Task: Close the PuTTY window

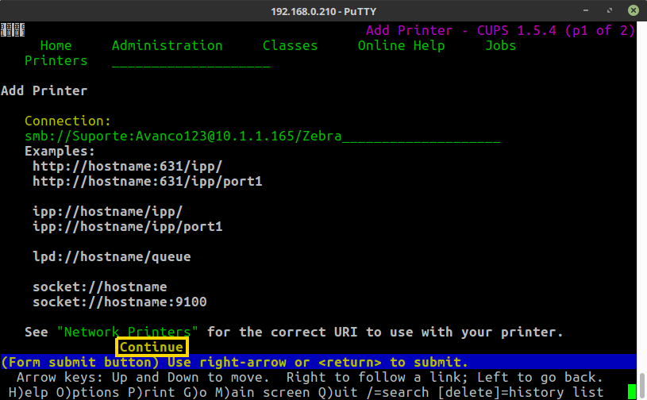Action: tap(633, 10)
